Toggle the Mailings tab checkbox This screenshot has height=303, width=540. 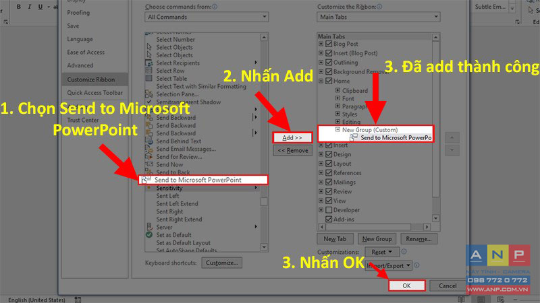click(329, 182)
